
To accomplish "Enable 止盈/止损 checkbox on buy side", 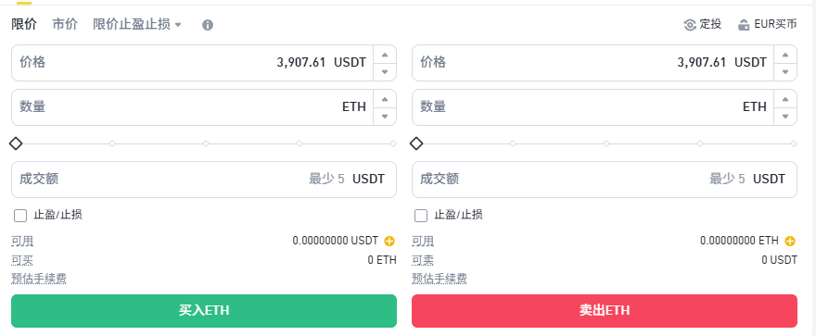I will 20,216.
